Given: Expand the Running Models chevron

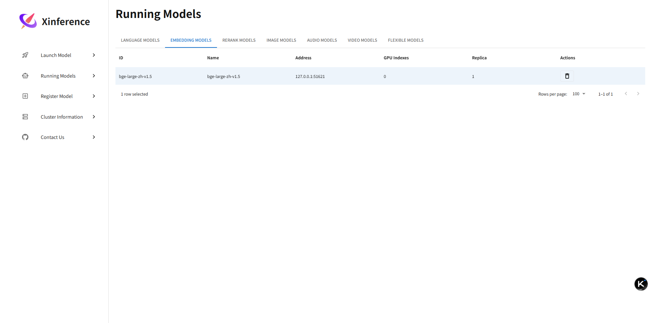Looking at the screenshot, I should coord(94,76).
